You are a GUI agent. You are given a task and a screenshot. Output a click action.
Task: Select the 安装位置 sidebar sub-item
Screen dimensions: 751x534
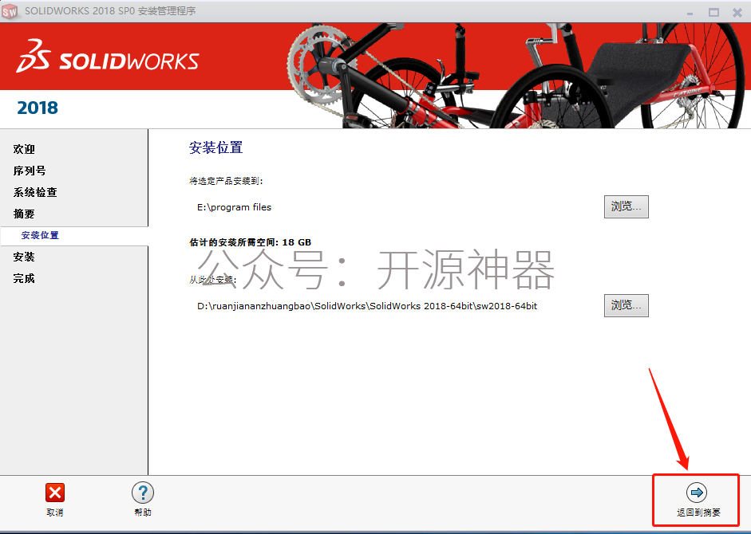pyautogui.click(x=40, y=235)
